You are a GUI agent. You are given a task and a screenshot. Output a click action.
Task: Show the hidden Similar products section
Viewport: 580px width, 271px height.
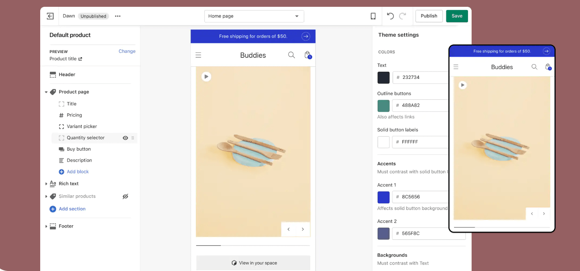(125, 196)
